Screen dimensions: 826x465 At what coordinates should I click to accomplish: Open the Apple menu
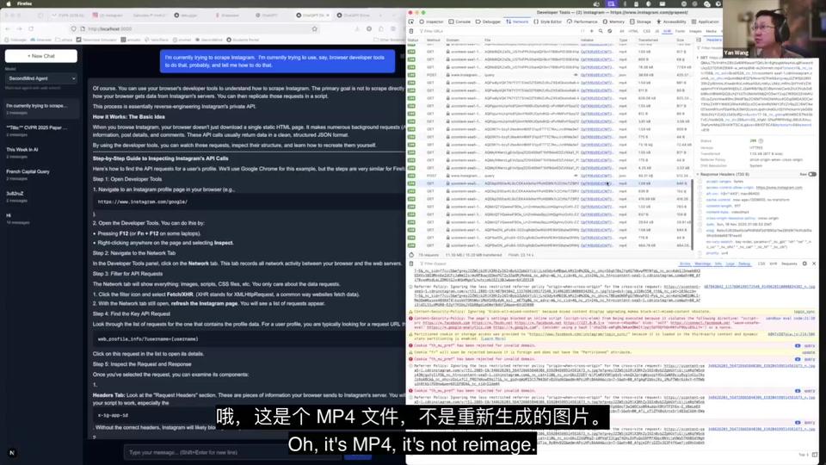click(x=9, y=3)
